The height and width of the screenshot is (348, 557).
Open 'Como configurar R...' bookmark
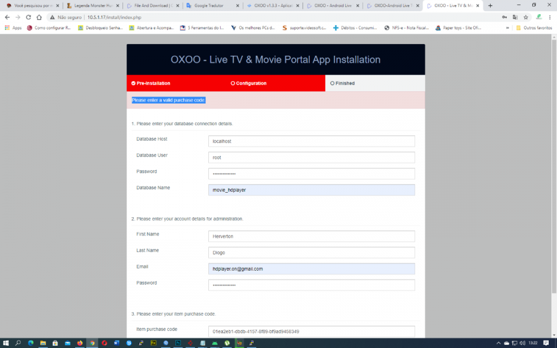coord(49,28)
